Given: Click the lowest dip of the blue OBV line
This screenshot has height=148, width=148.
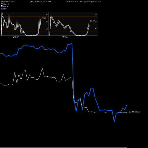Looking at the screenshot, I should point(114,122).
